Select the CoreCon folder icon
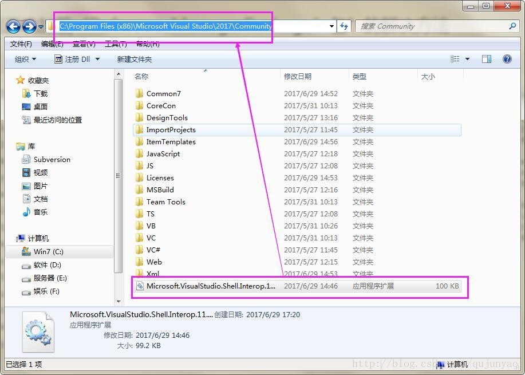 tap(139, 105)
